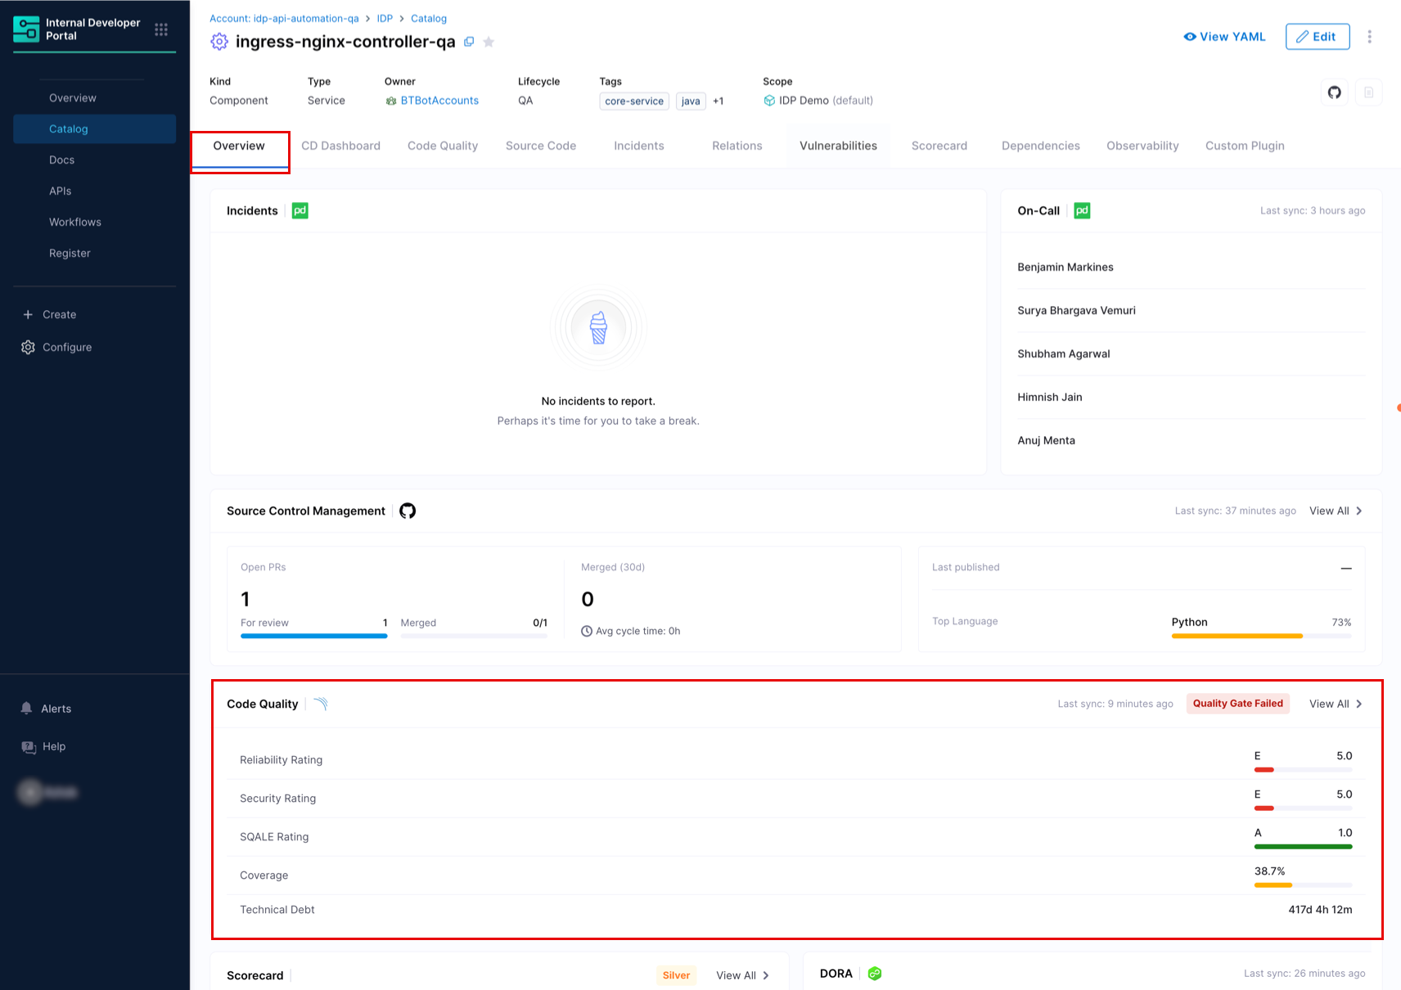Click the DORA card green icon
1401x990 pixels.
pos(875,974)
